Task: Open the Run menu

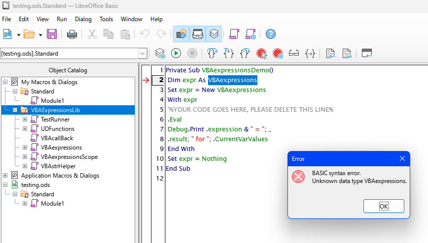Action: point(62,19)
